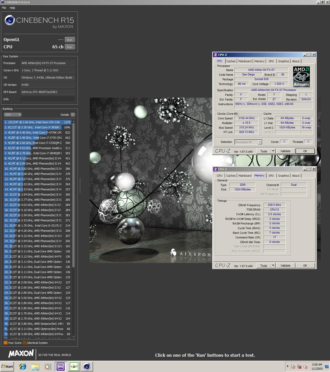Select the Core i5-3317U ranking entry

37,226
